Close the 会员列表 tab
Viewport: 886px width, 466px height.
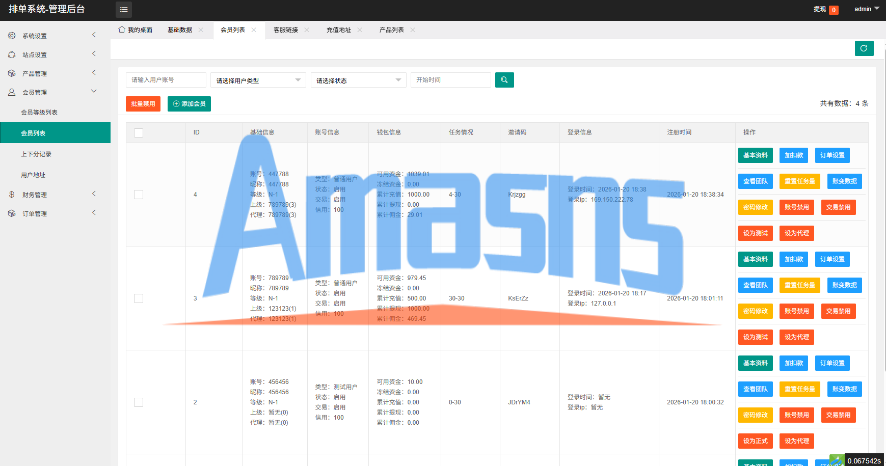point(254,30)
